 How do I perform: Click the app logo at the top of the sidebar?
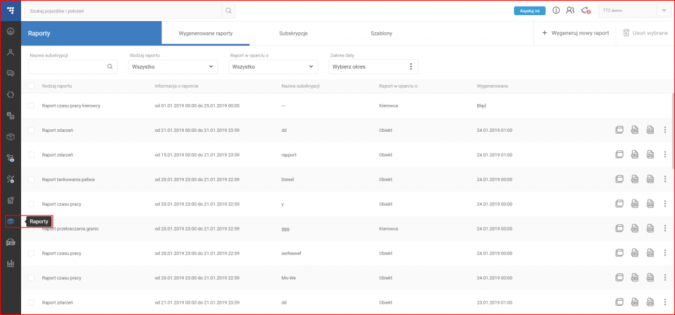[x=11, y=11]
